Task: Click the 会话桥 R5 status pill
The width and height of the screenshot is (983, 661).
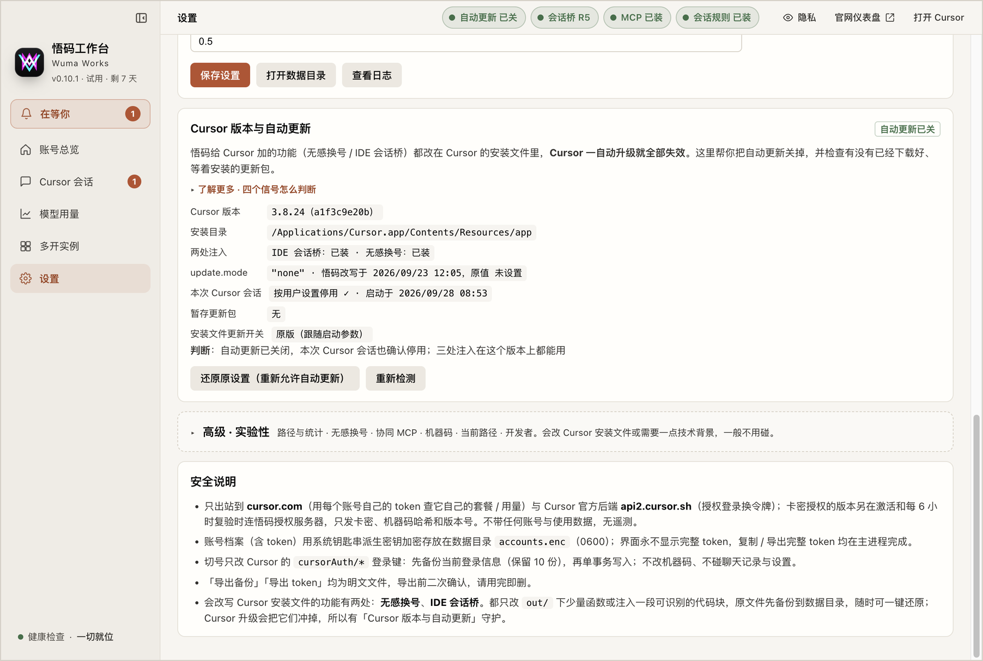Action: point(565,17)
